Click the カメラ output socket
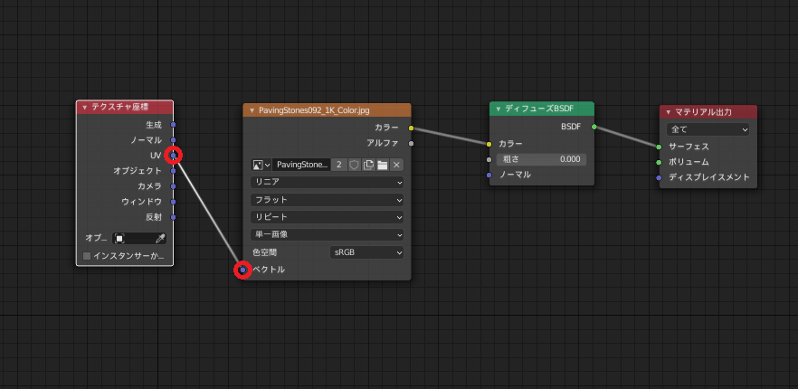 tap(173, 186)
